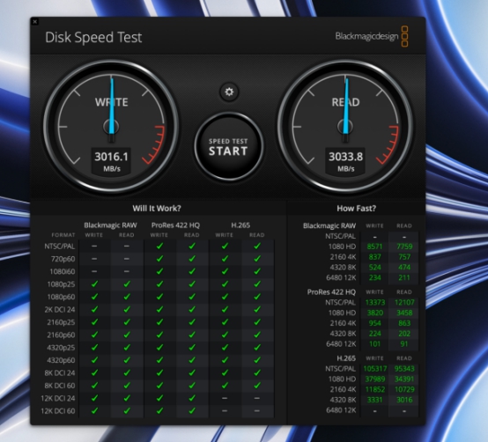
Task: Click the Blackmagic RAW 1080 HD read value 7759
Action: (x=404, y=247)
